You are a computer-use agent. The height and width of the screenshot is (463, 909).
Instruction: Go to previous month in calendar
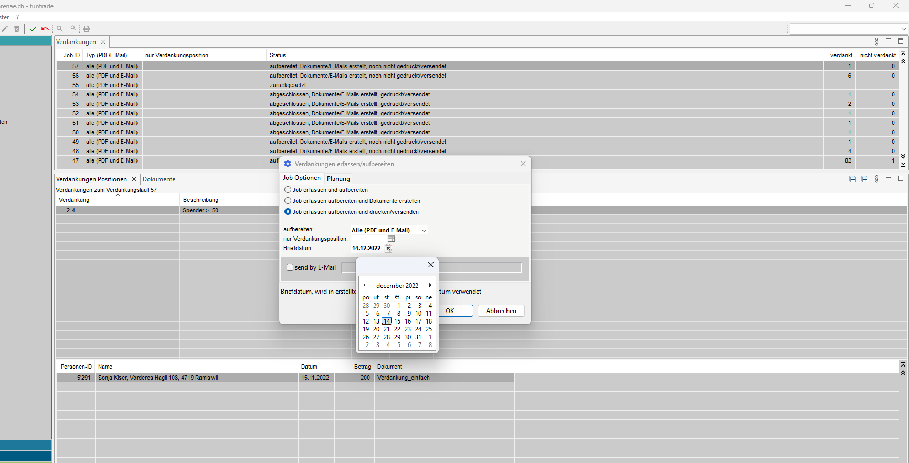point(364,285)
